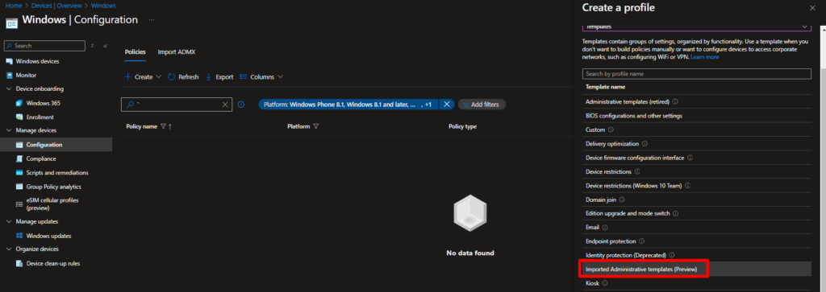826x292 pixels.
Task: Click filter icon on Policy name column
Action: pos(163,126)
